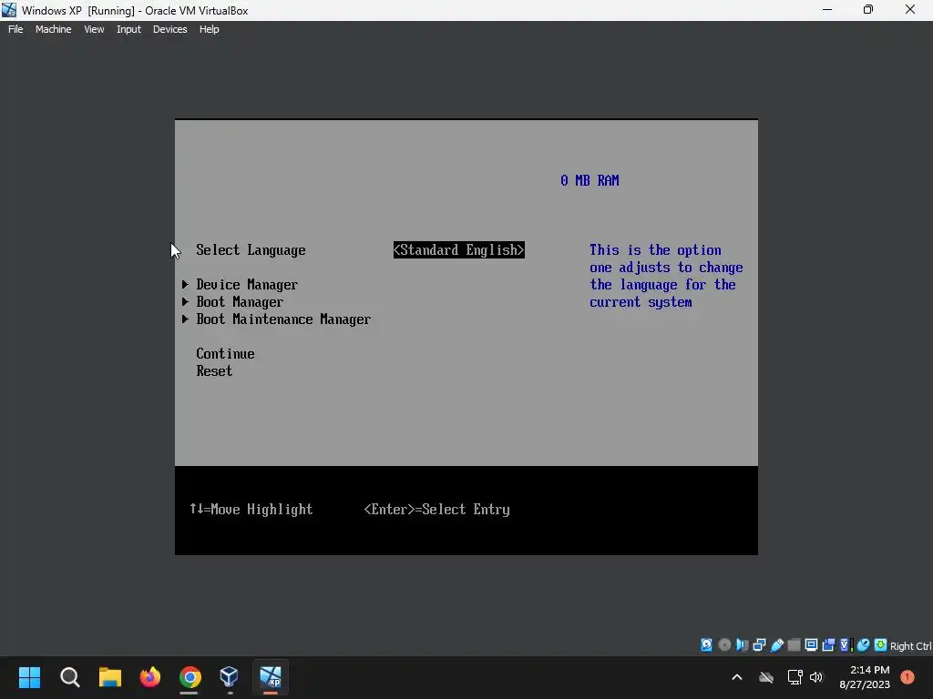Click the mouse integration status icon

coord(863,645)
